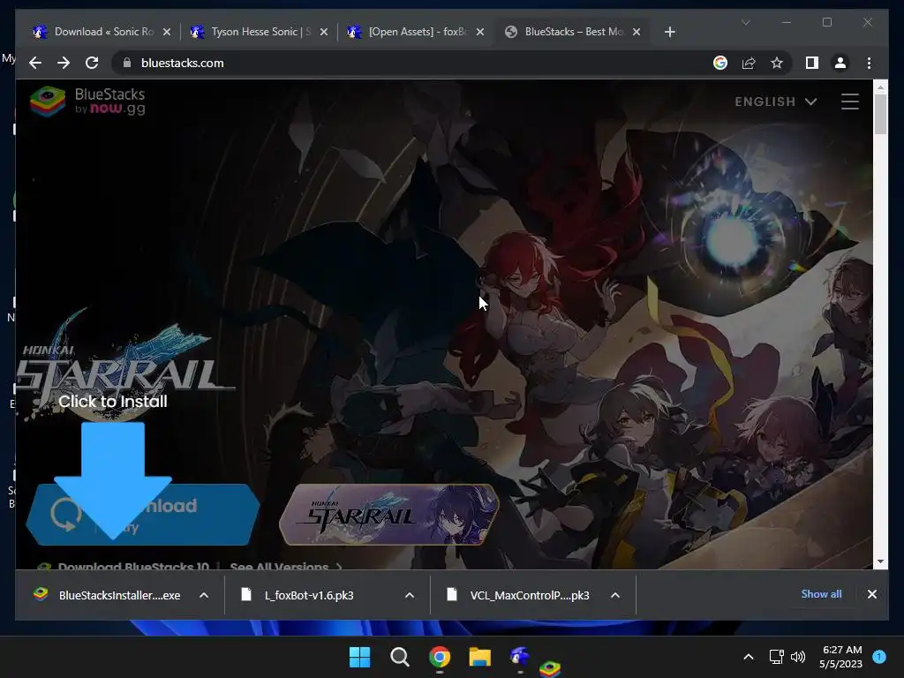Expand options for L_foxBot-v1.6.pk3 download

point(410,595)
